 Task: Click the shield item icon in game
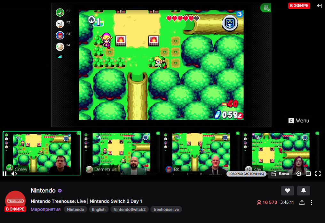(x=230, y=23)
